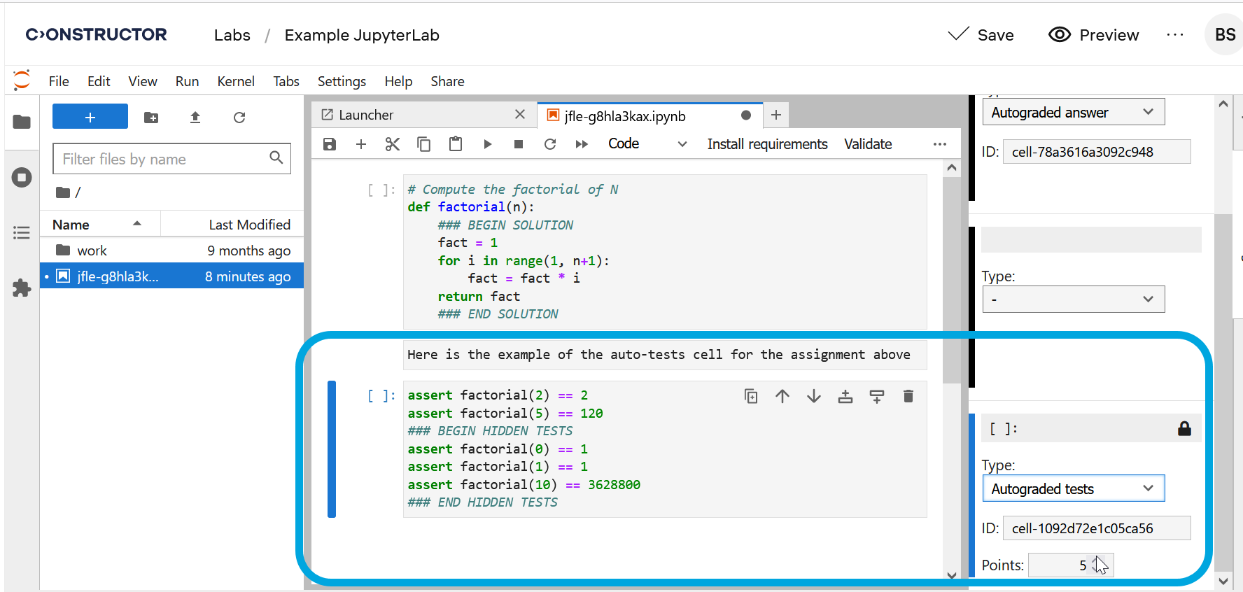This screenshot has width=1243, height=592.
Task: Open the Autograded answer type dropdown
Action: click(1073, 112)
